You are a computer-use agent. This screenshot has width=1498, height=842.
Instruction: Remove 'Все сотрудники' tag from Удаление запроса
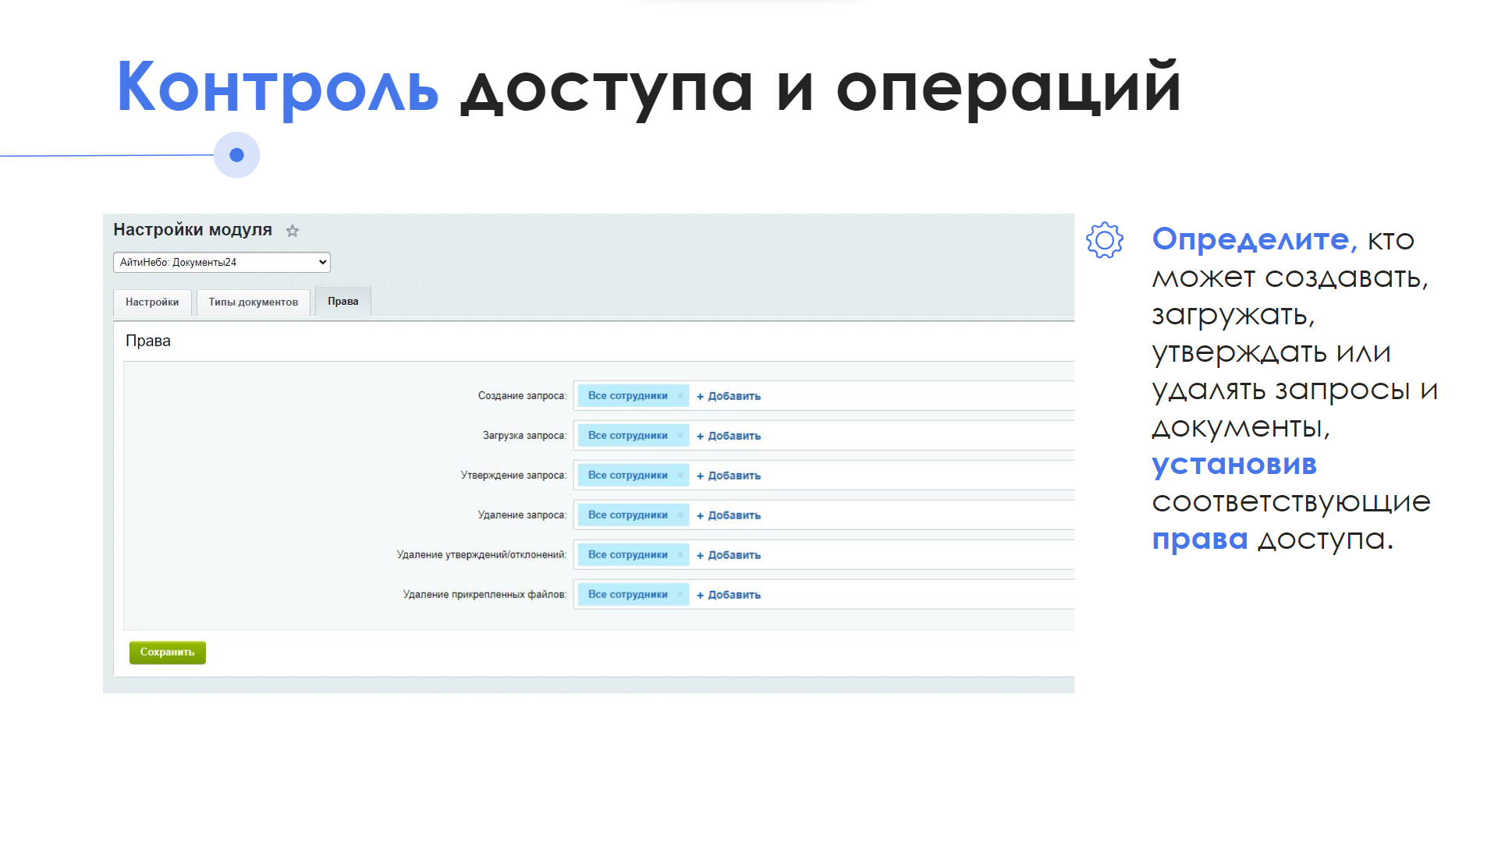coord(680,515)
